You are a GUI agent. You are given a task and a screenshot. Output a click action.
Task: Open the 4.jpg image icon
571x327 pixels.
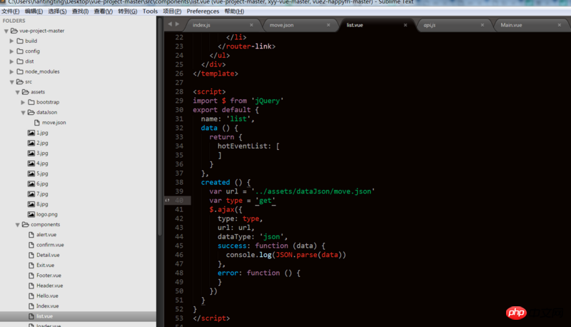pyautogui.click(x=31, y=163)
